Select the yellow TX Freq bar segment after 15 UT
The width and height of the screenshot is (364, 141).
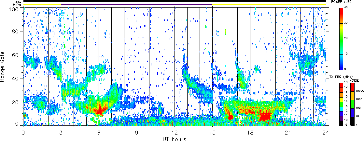pyautogui.click(x=269, y=5)
